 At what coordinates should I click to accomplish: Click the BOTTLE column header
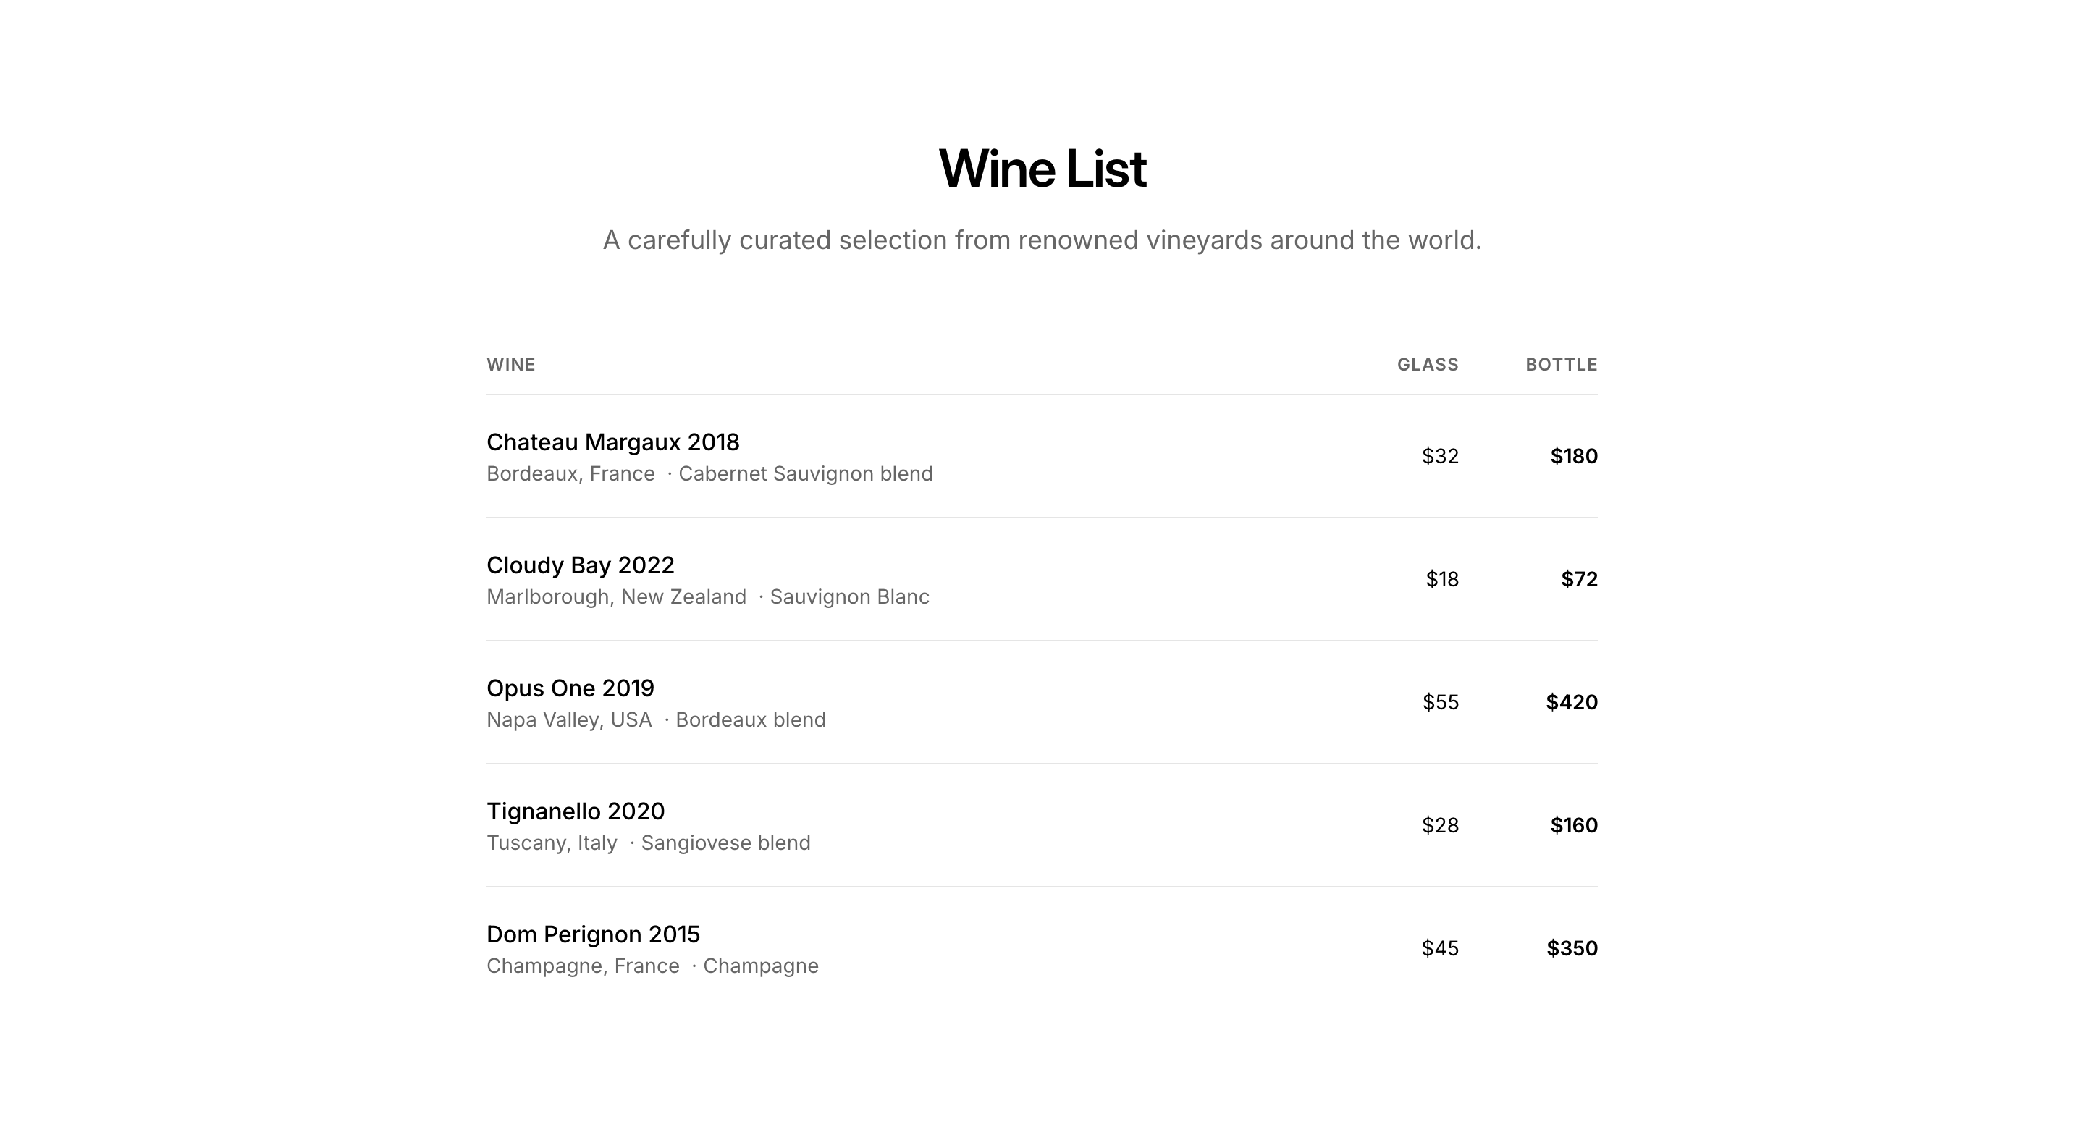tap(1561, 365)
